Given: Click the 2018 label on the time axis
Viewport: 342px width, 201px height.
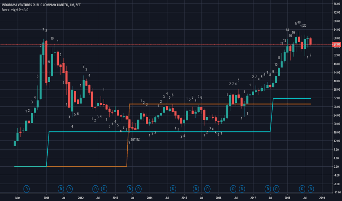Looking at the screenshot, I should pyautogui.click(x=287, y=198).
